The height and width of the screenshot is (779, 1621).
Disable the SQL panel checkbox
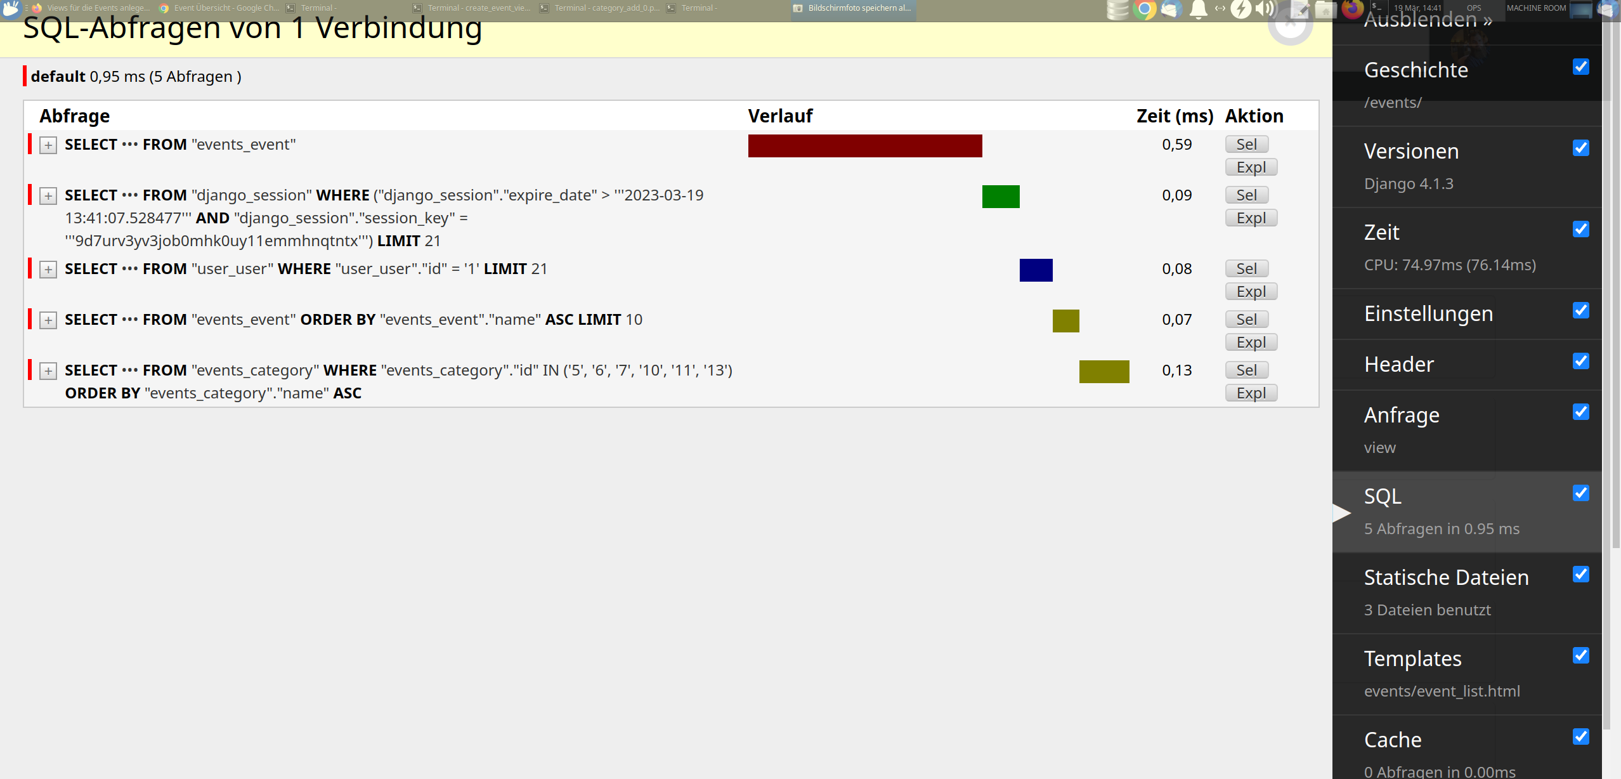click(1581, 493)
